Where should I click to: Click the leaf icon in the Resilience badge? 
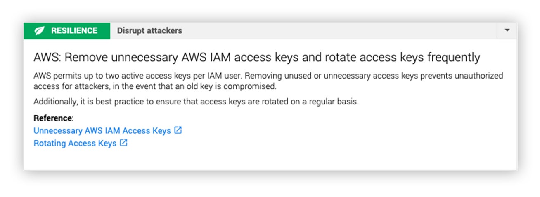[40, 31]
